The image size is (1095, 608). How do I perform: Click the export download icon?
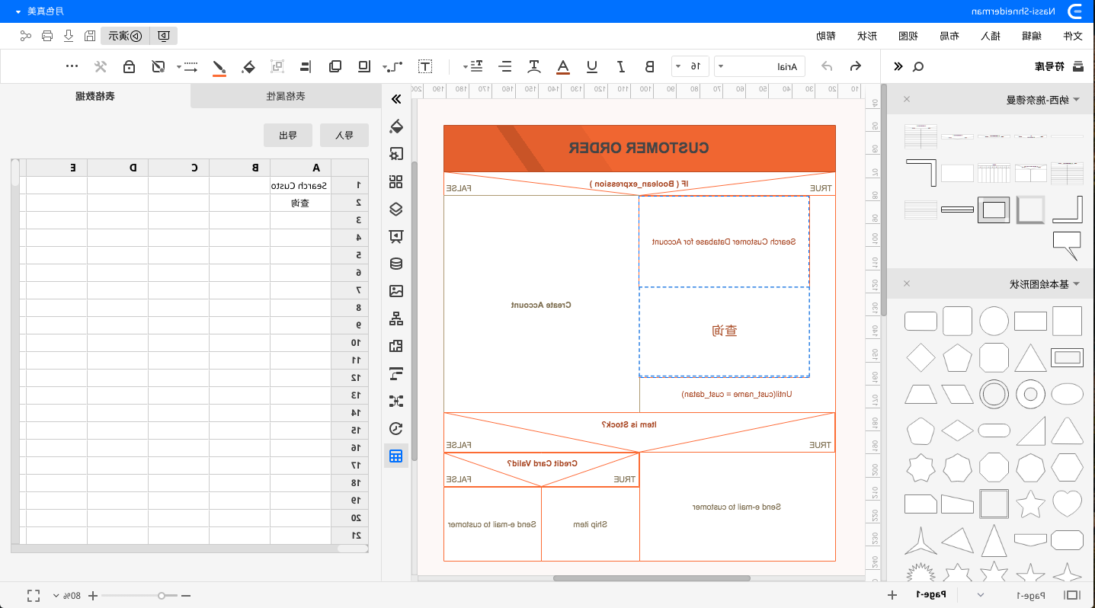coord(69,36)
